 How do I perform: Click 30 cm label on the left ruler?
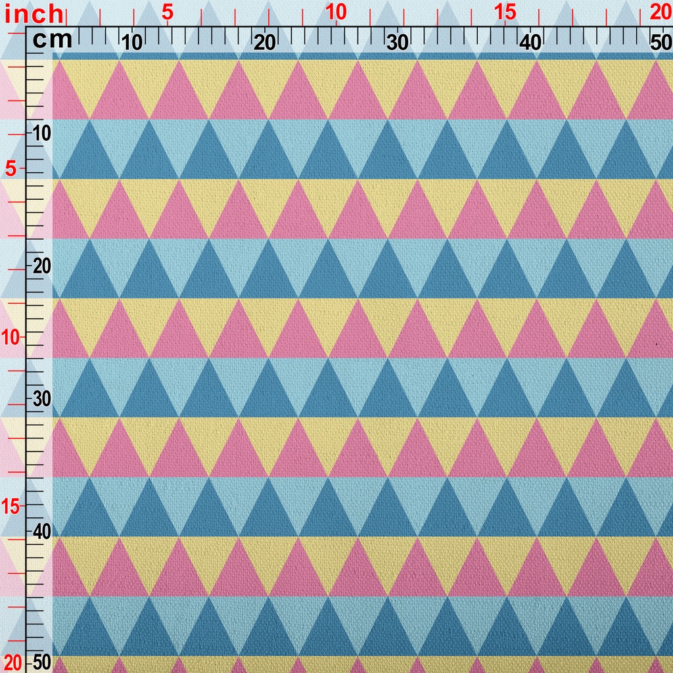(x=42, y=399)
